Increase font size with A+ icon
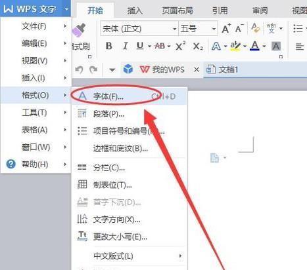 (226, 28)
